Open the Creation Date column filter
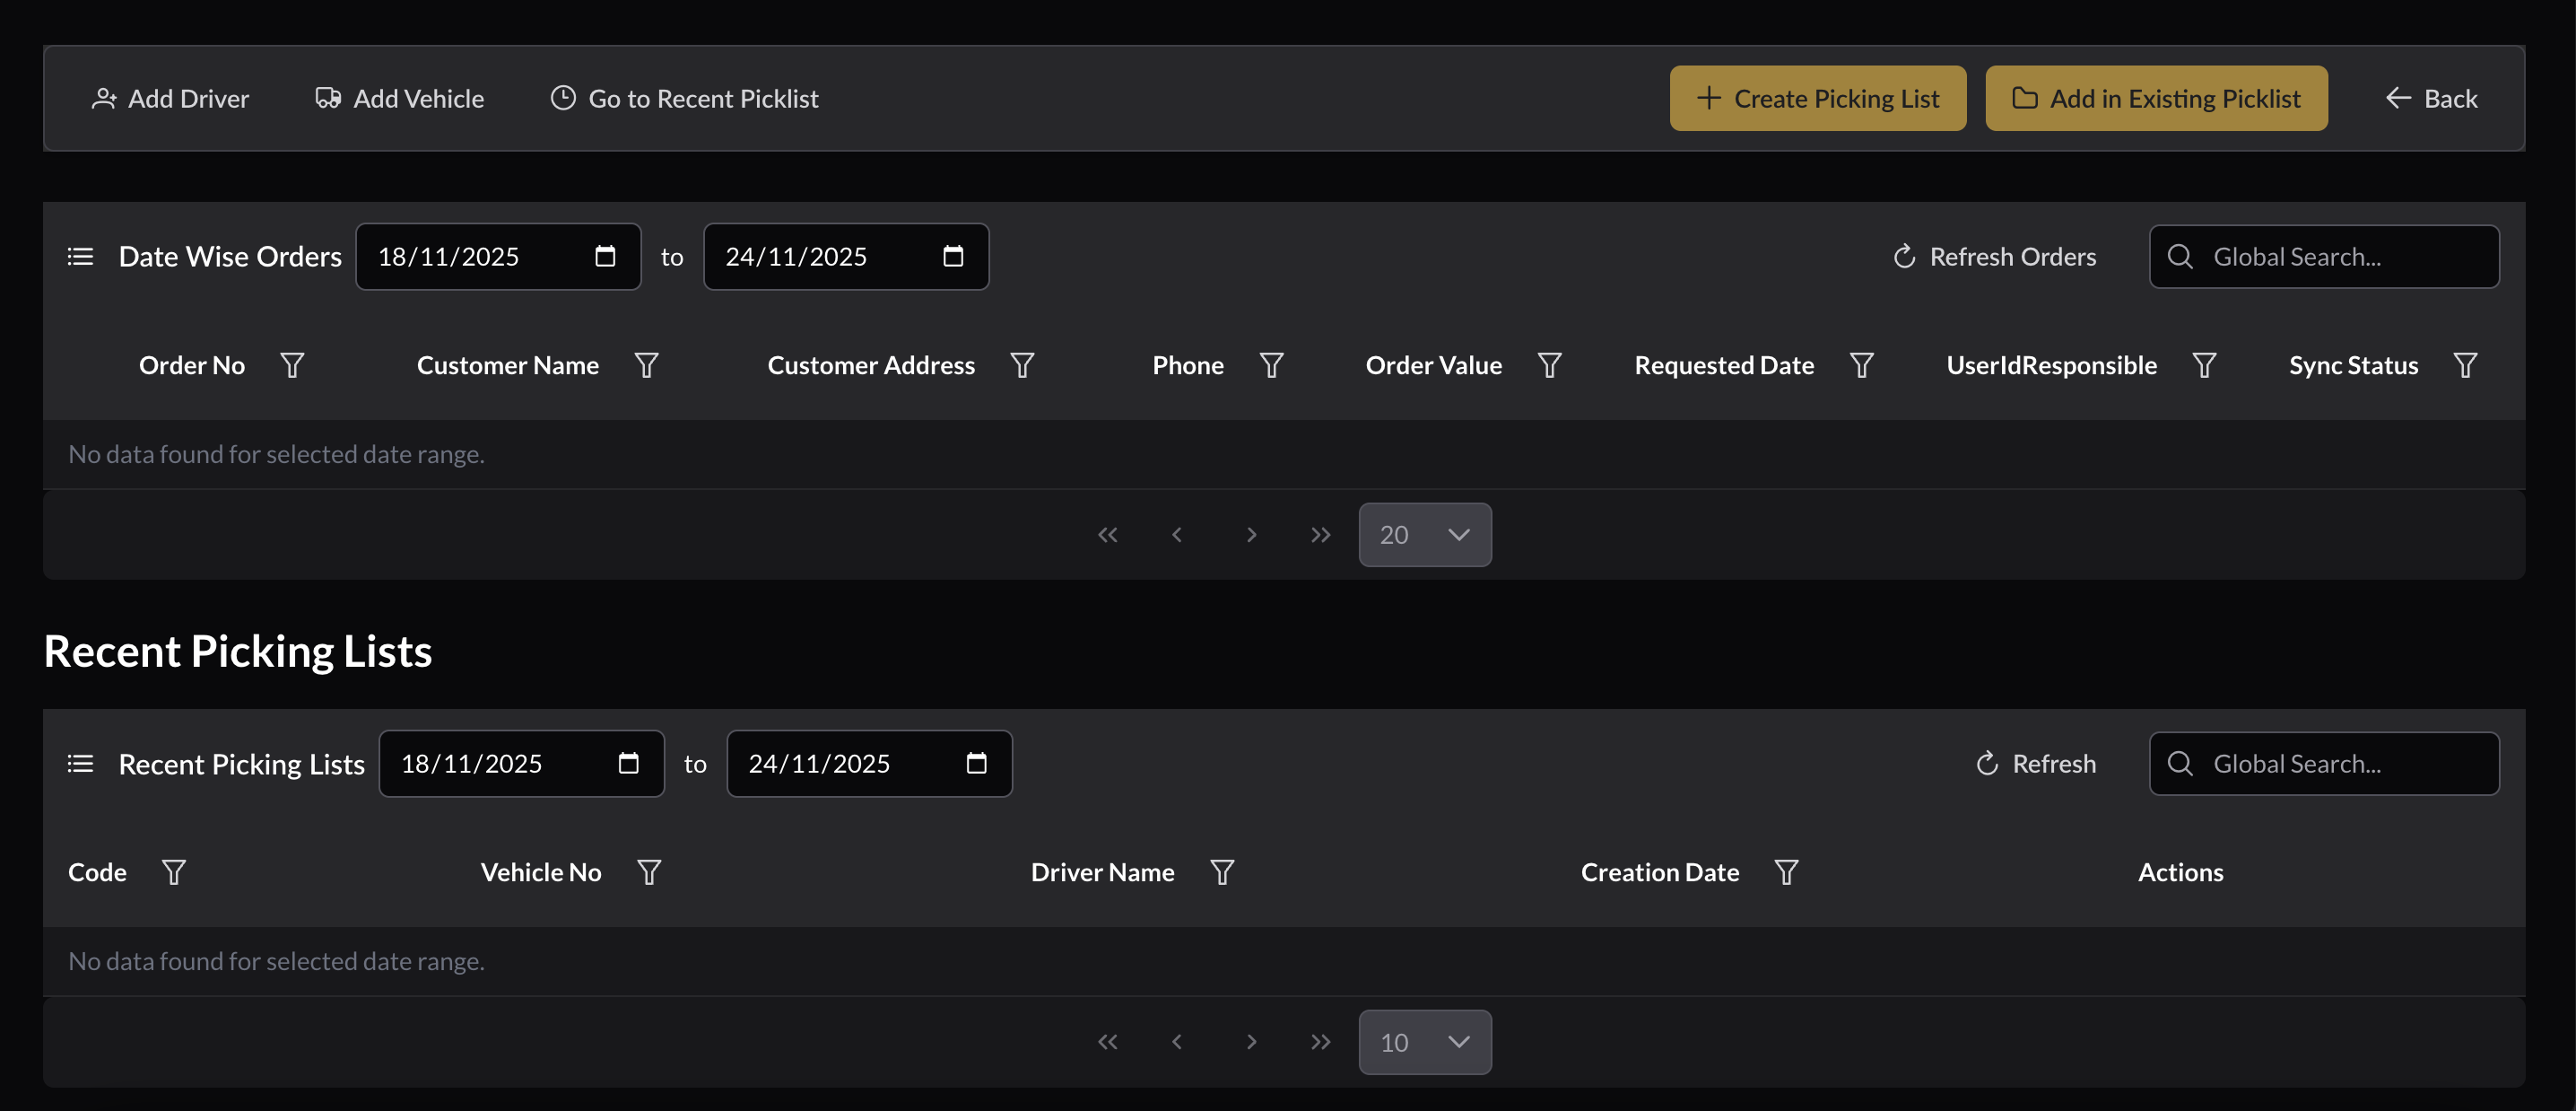The width and height of the screenshot is (2576, 1111). pyautogui.click(x=1786, y=871)
